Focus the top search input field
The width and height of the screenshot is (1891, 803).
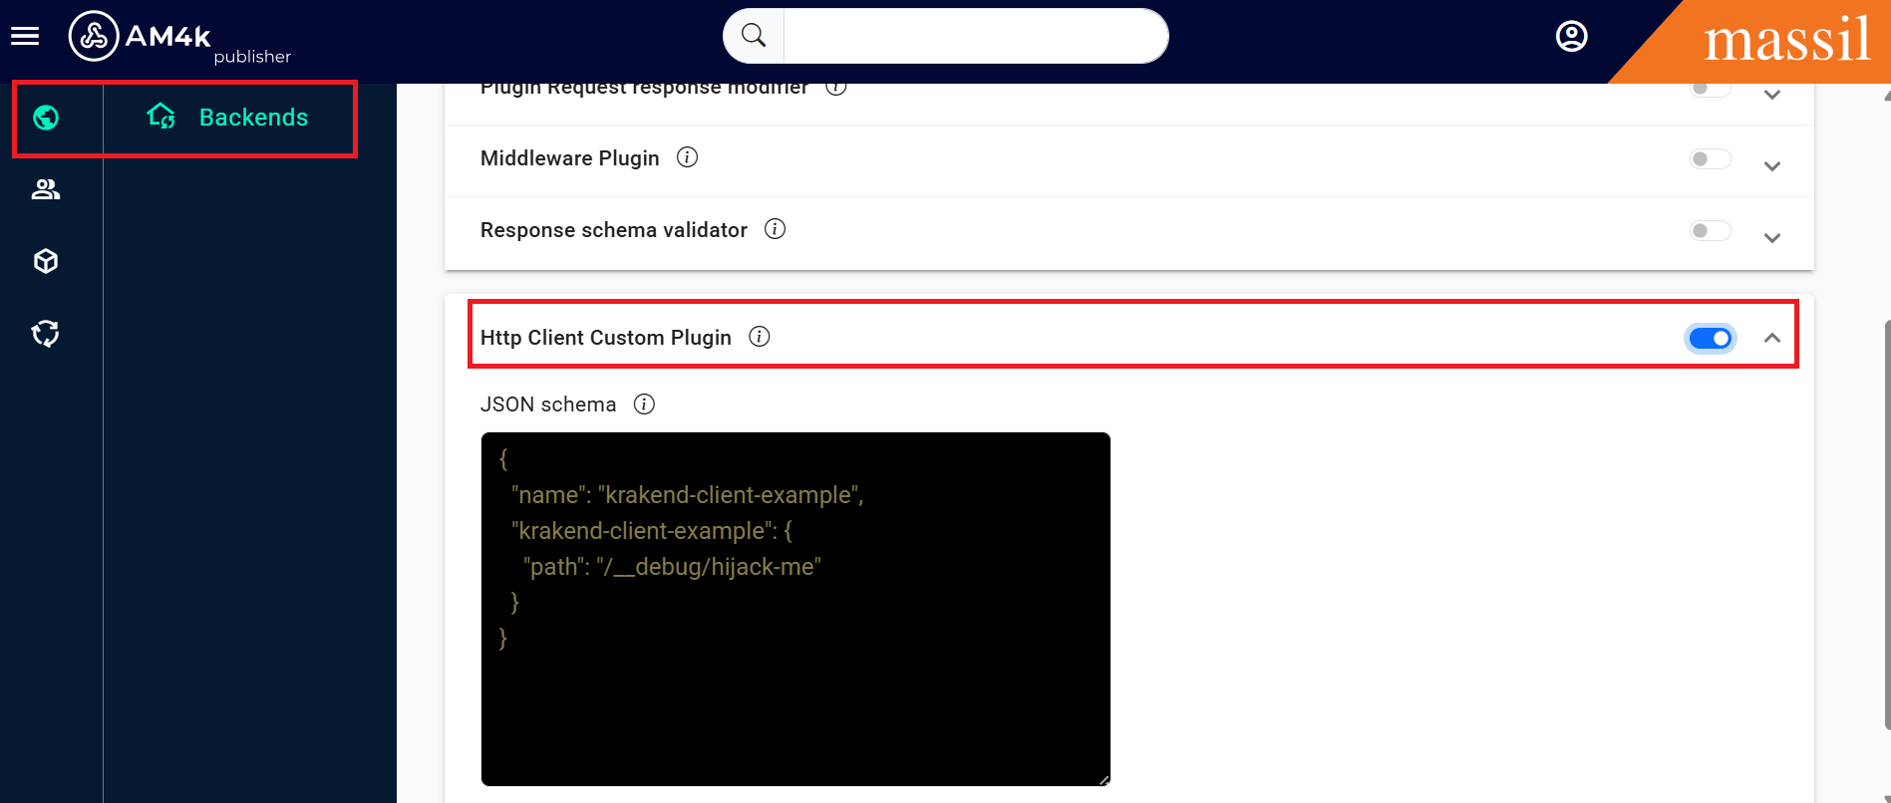[974, 37]
